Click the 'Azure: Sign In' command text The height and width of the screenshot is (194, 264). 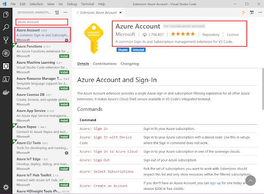(x=94, y=129)
